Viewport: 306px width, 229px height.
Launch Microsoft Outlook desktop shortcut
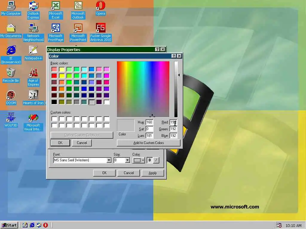(x=78, y=10)
